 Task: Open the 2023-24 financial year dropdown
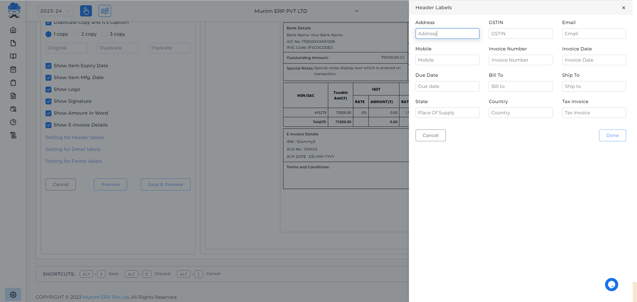click(55, 11)
